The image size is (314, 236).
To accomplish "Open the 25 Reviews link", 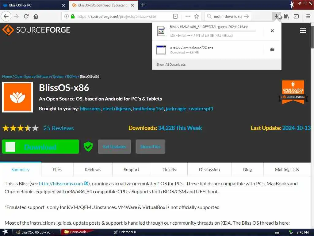I will point(59,128).
